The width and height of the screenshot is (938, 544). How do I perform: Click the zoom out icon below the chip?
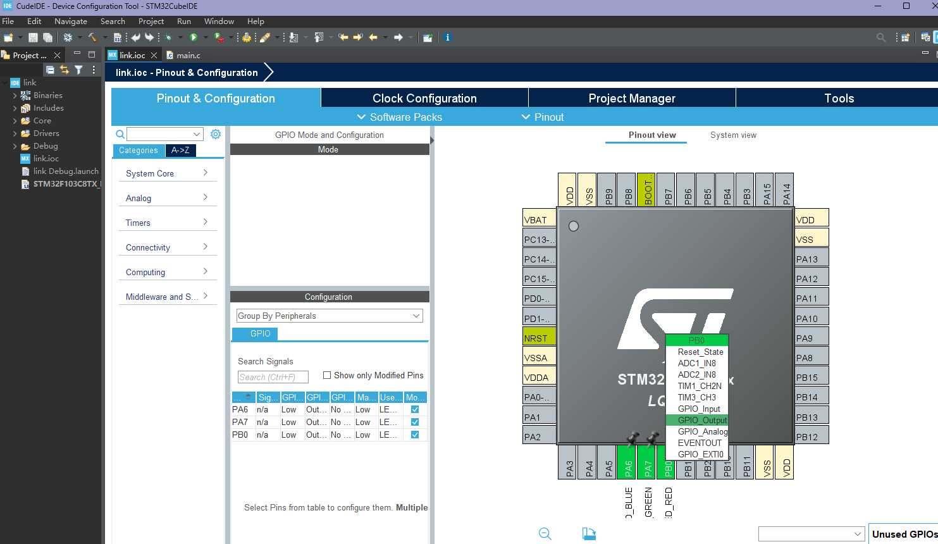[545, 534]
